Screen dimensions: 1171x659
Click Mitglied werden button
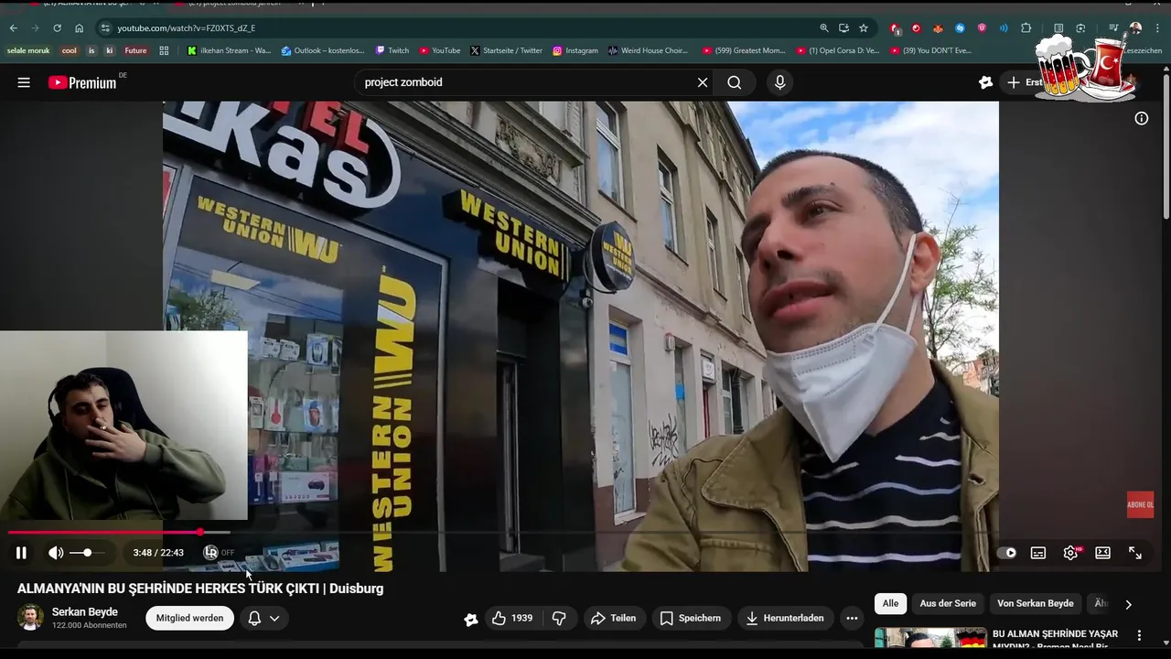(x=189, y=618)
